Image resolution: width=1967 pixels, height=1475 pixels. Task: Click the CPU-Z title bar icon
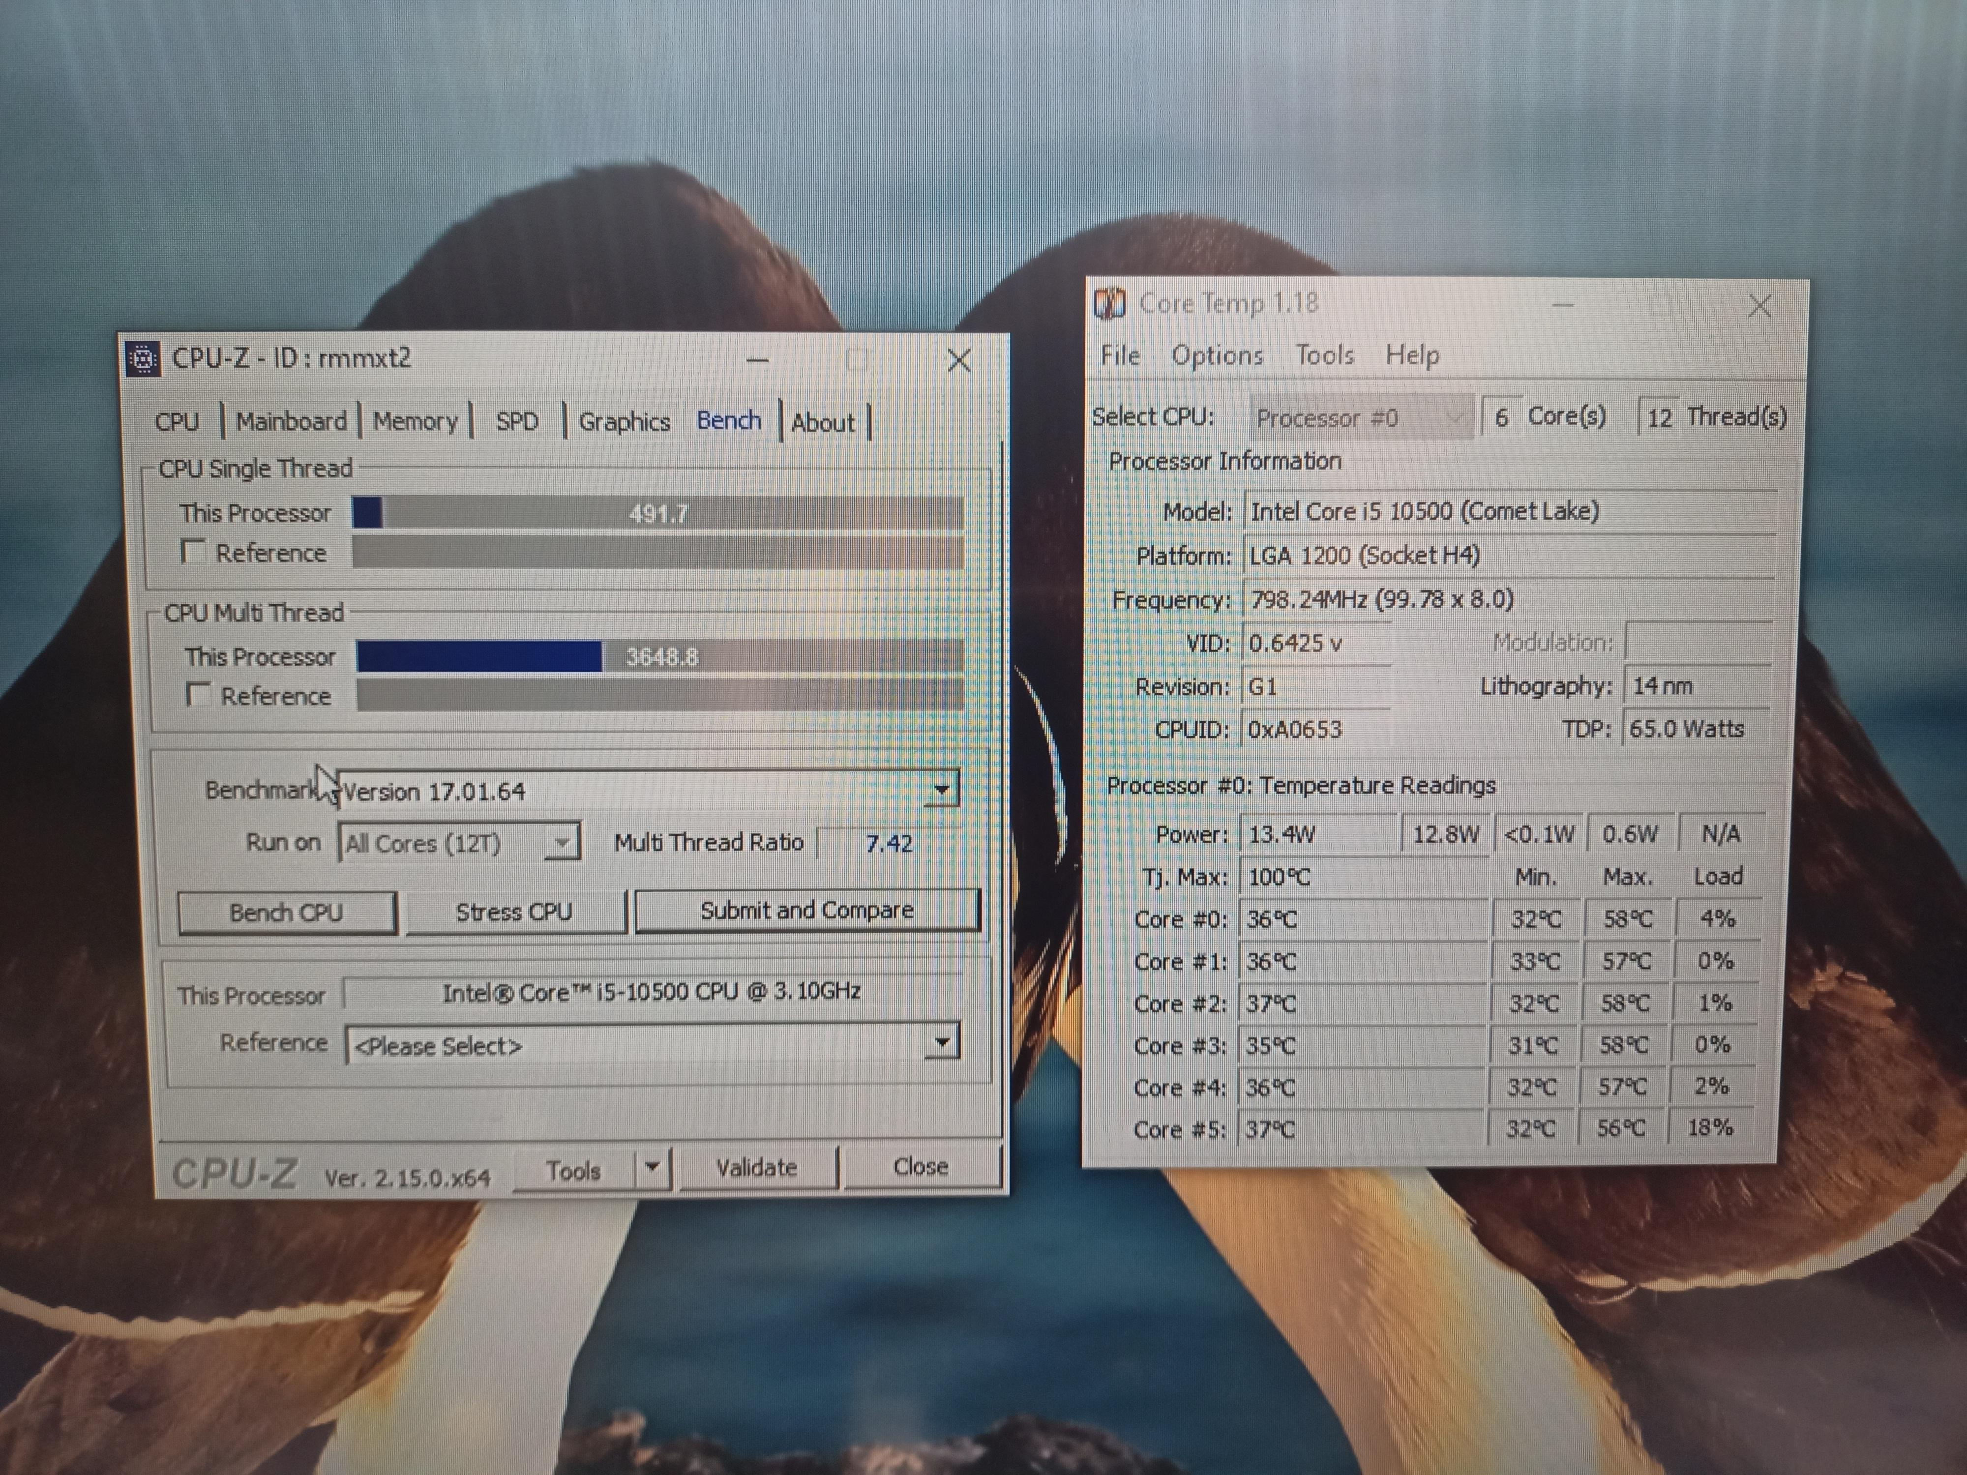142,359
